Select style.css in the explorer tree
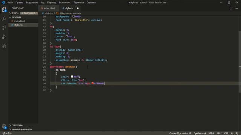Screen dimensions: 241x135 [x=23, y=25]
